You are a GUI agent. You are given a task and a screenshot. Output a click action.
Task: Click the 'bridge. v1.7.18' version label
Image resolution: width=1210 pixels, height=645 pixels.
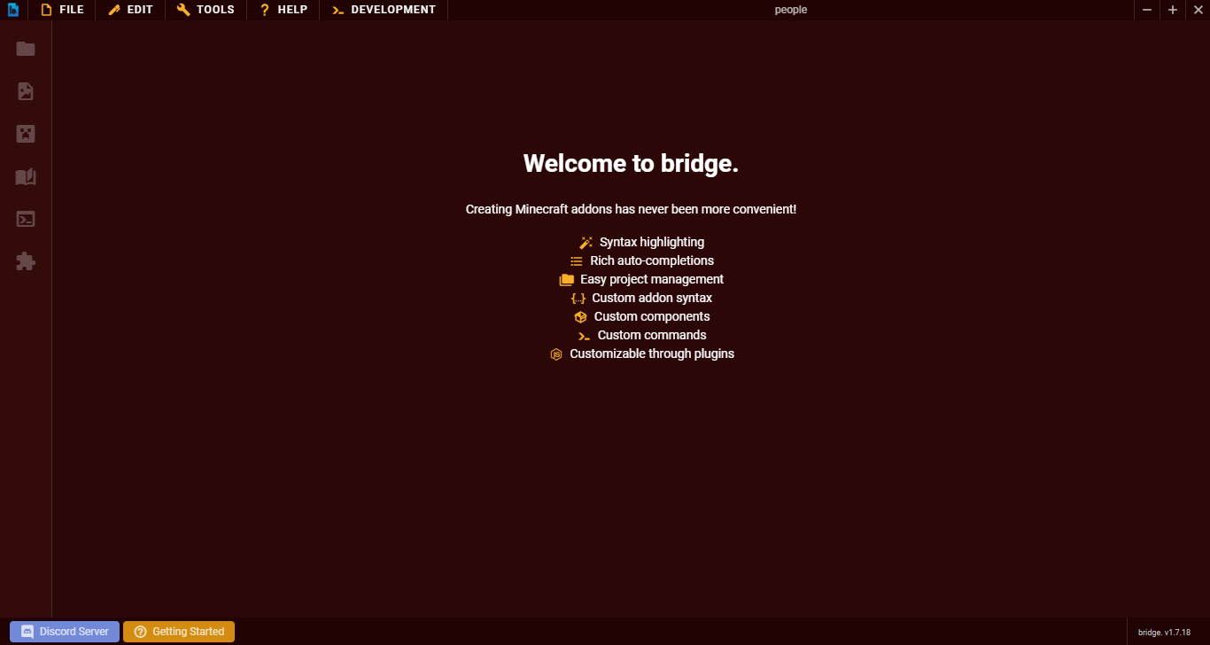1164,633
